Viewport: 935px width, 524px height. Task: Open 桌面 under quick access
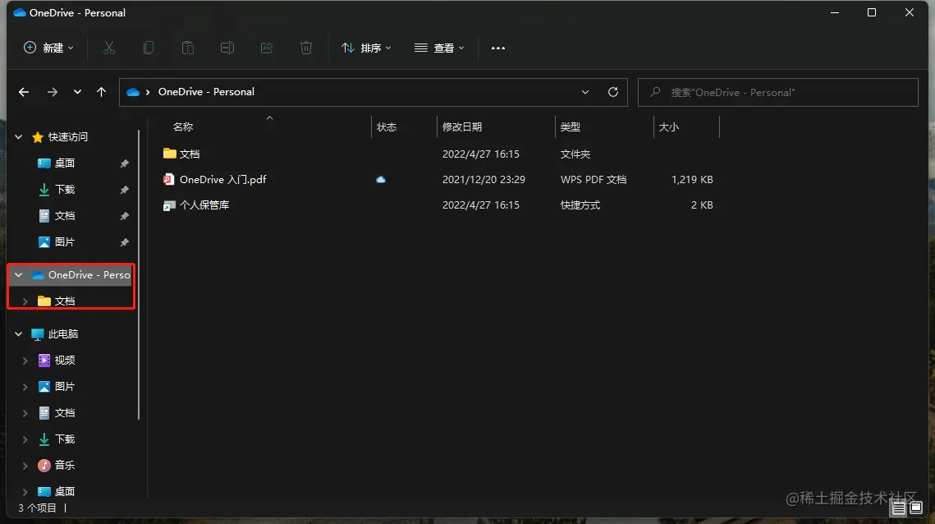(64, 163)
